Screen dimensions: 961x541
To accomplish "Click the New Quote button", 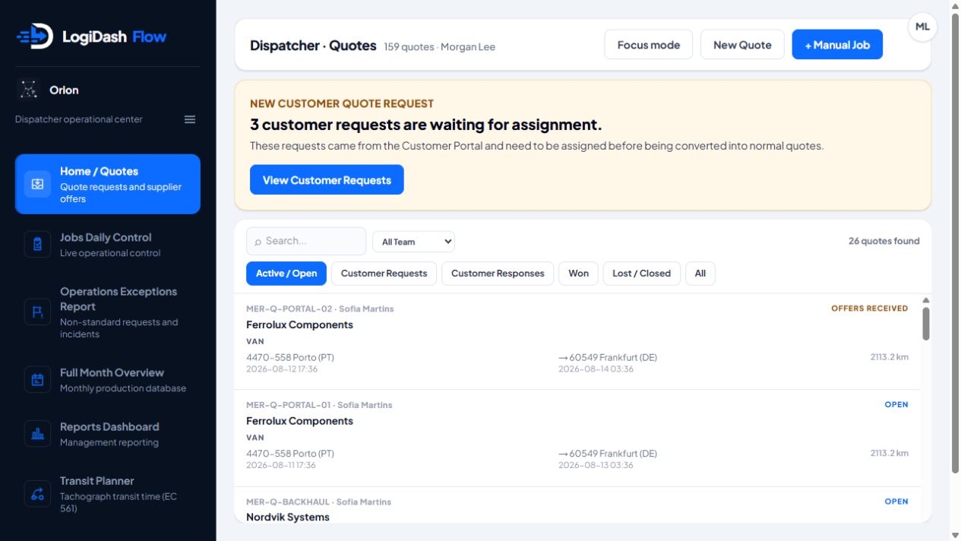I will 742,45.
